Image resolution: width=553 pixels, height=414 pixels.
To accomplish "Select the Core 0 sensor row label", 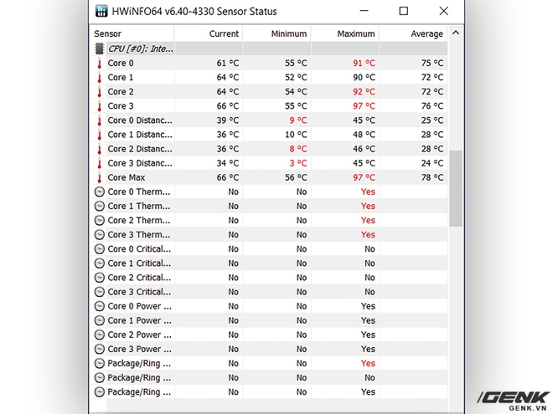I will coord(121,64).
